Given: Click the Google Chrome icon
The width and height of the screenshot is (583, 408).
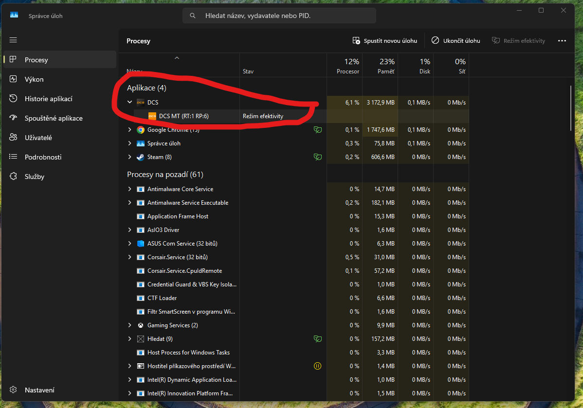Looking at the screenshot, I should (x=141, y=130).
